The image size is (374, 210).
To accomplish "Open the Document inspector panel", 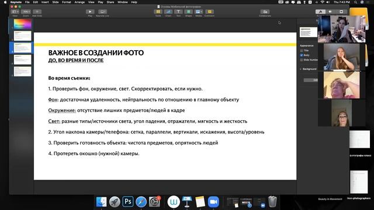I will click(341, 12).
